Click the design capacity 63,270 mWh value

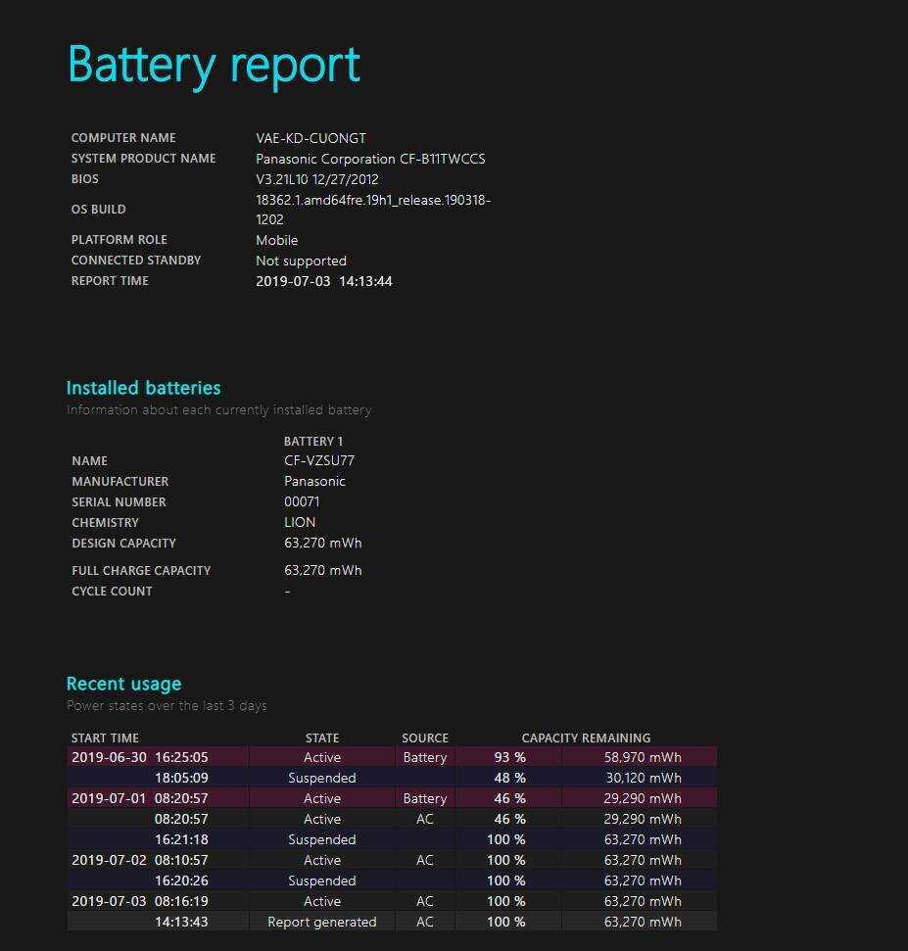[322, 543]
